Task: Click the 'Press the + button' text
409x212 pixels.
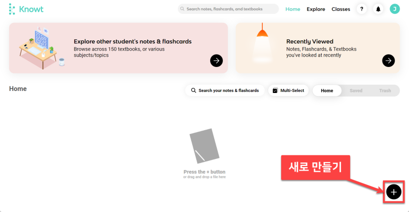Action: click(x=204, y=172)
